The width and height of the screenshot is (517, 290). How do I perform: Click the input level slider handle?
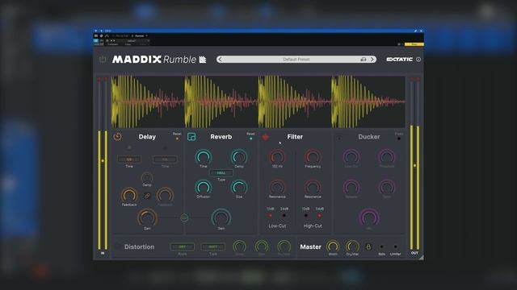click(103, 161)
